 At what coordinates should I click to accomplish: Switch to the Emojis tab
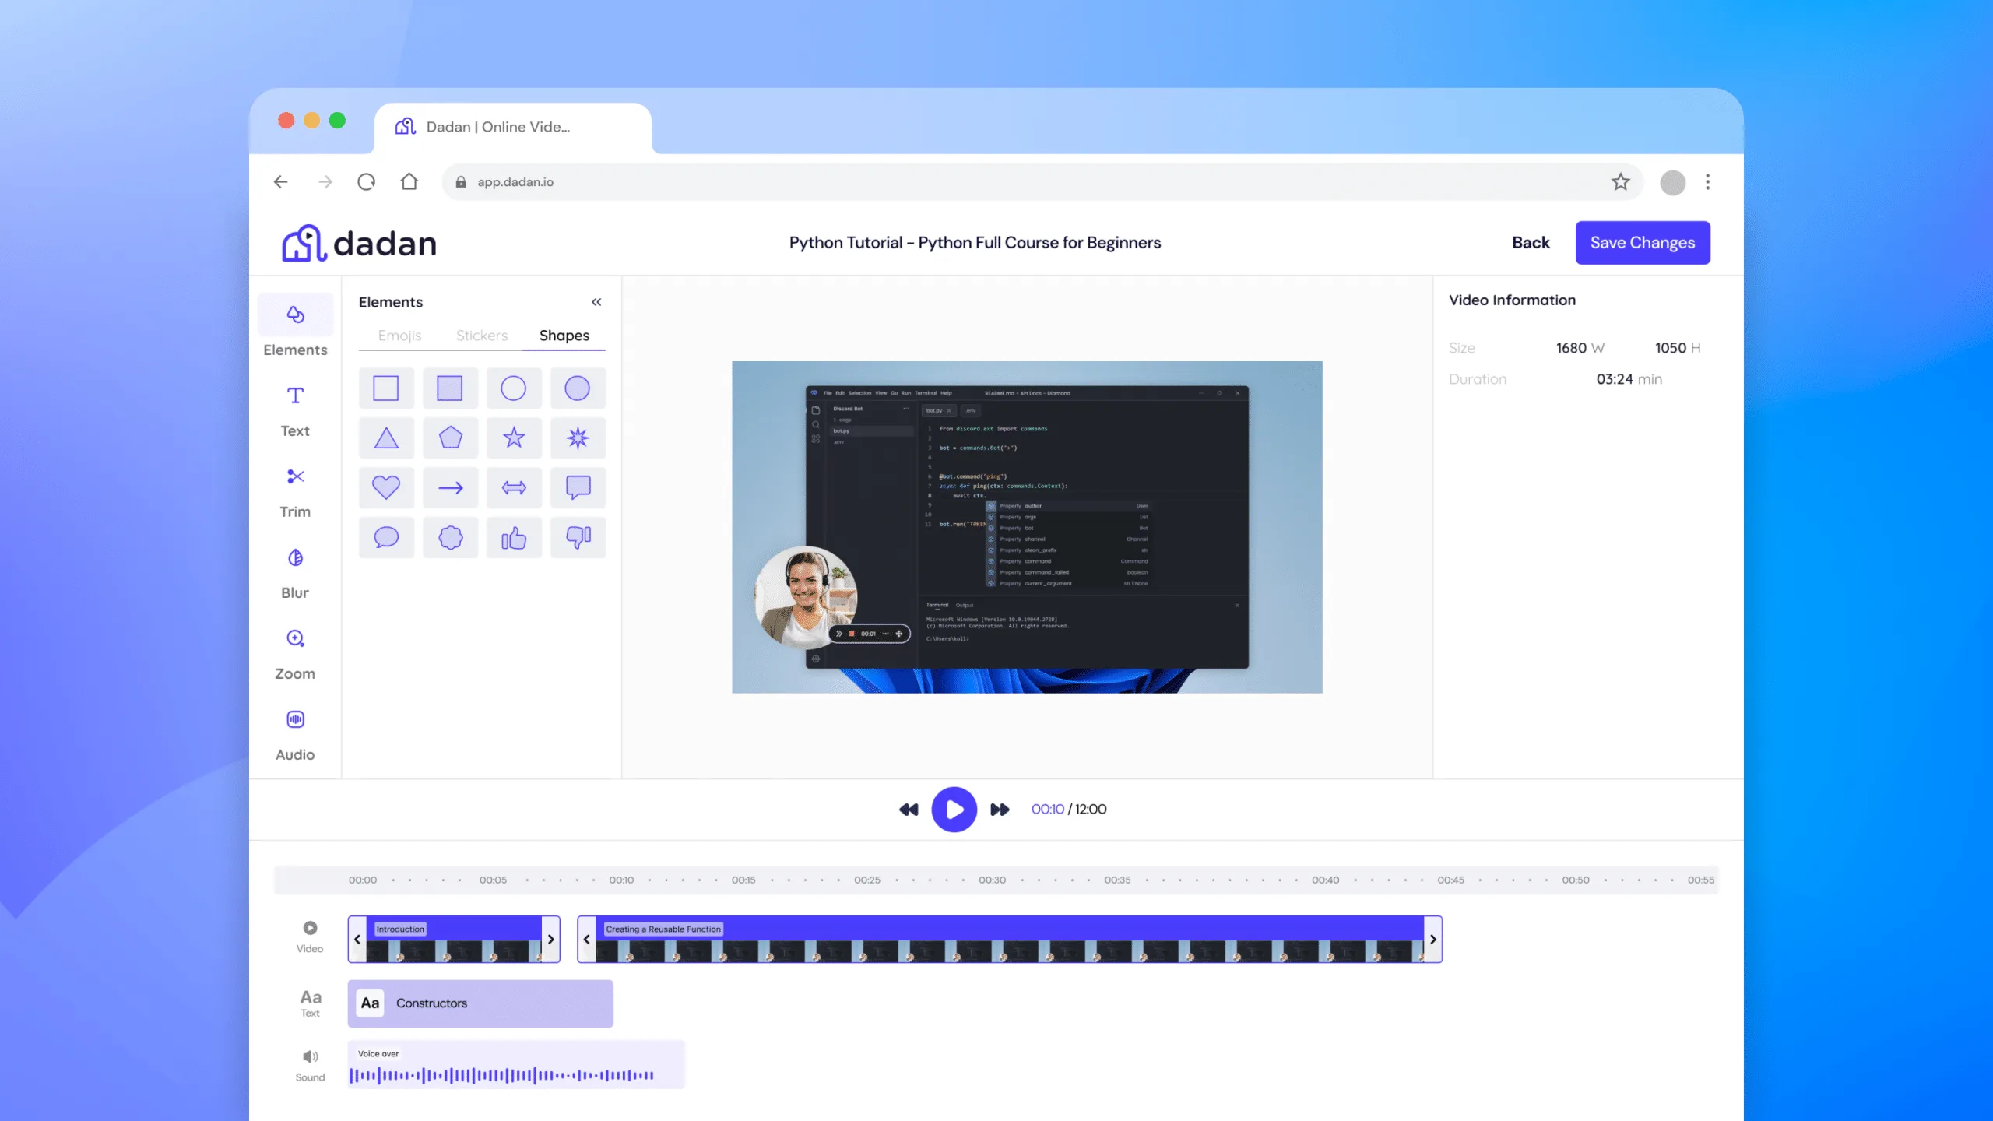[x=399, y=336]
